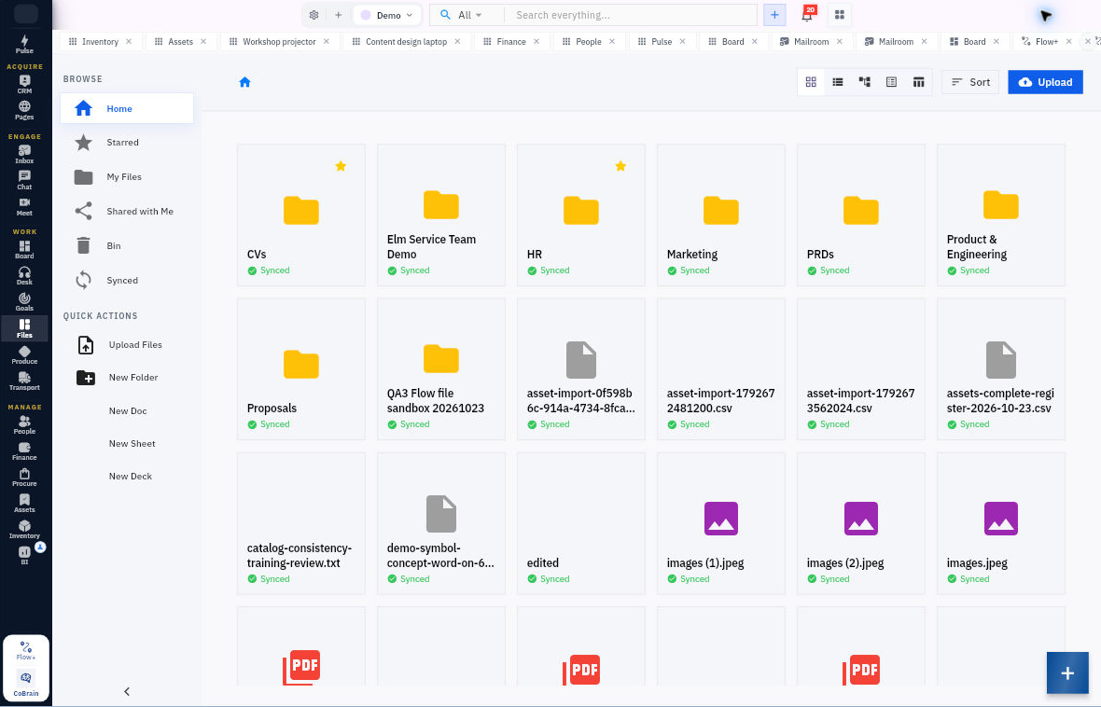Open the Demo workspace dropdown
1101x707 pixels.
click(387, 15)
